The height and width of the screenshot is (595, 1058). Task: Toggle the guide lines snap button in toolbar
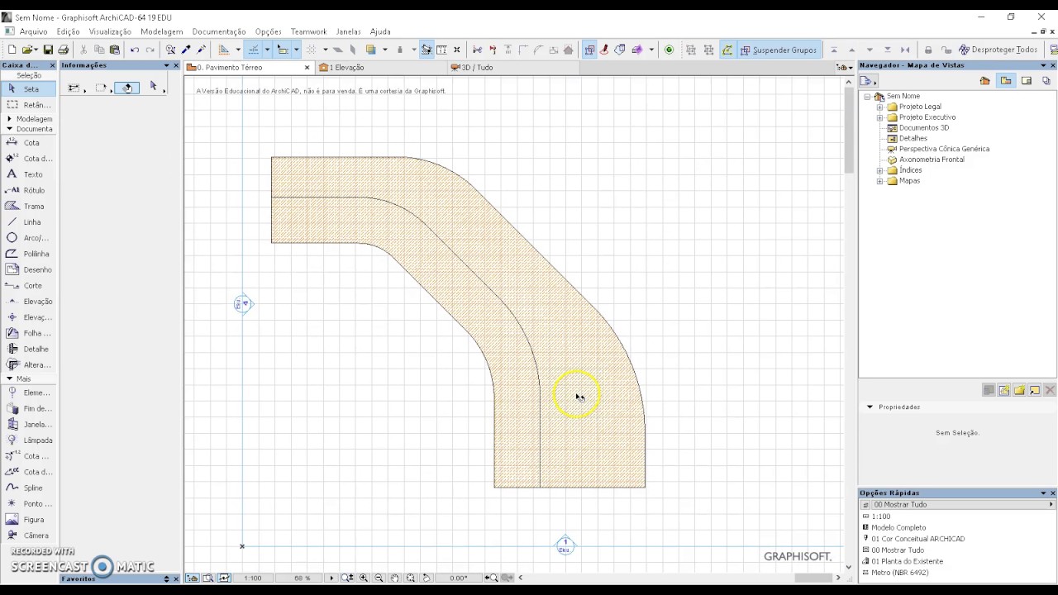point(254,50)
